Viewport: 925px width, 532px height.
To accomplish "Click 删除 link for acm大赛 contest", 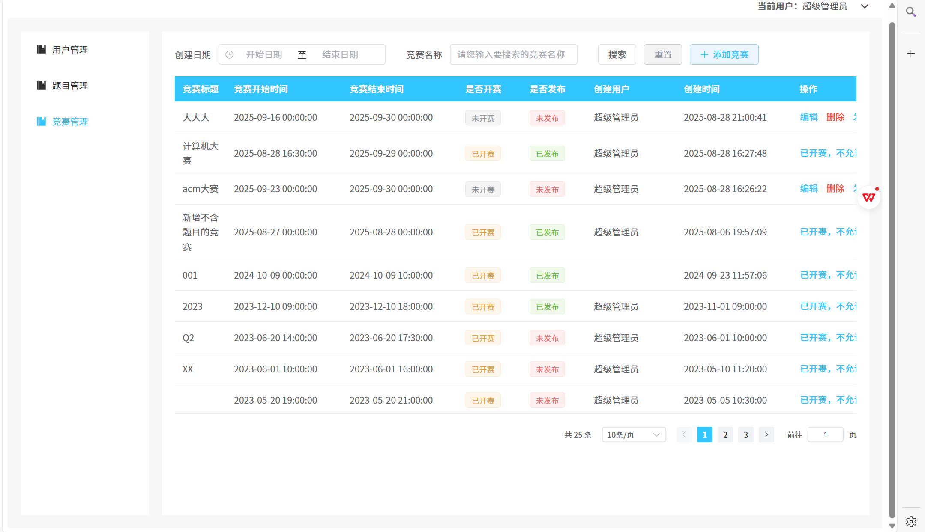I will (835, 189).
